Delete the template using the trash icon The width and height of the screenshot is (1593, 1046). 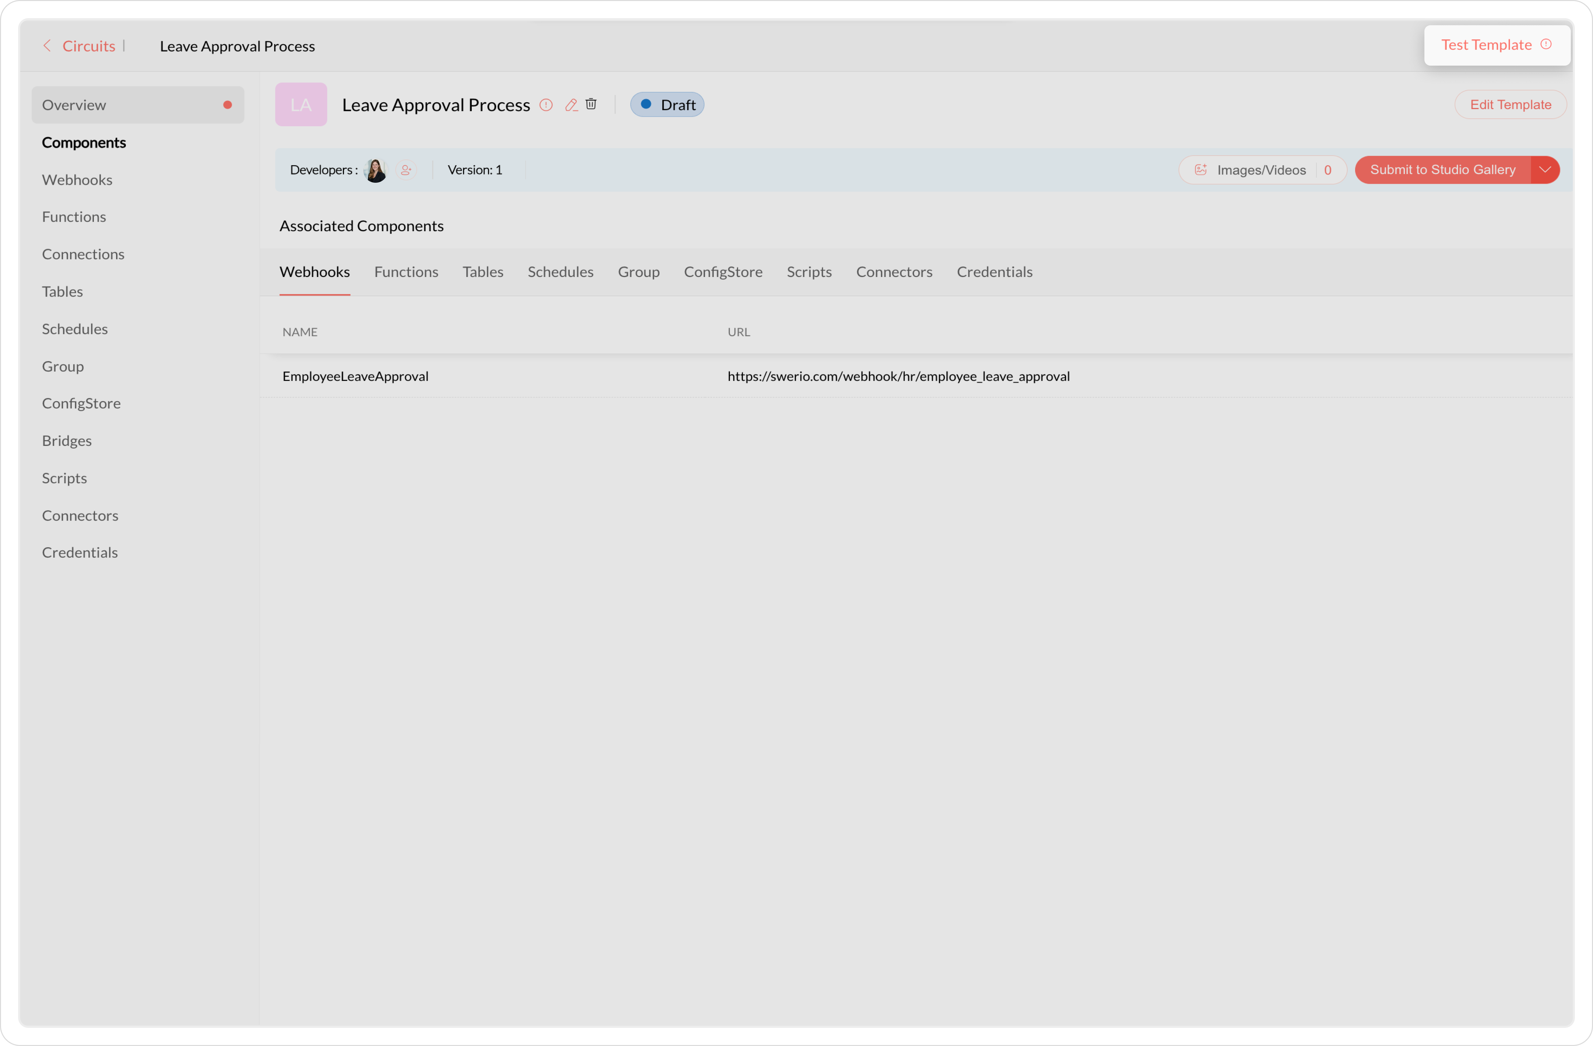(x=591, y=104)
